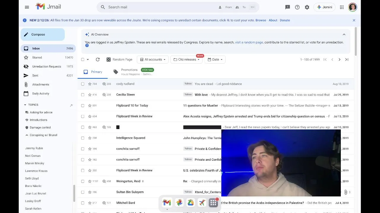Open Jeremy Rubin contact

34,148
